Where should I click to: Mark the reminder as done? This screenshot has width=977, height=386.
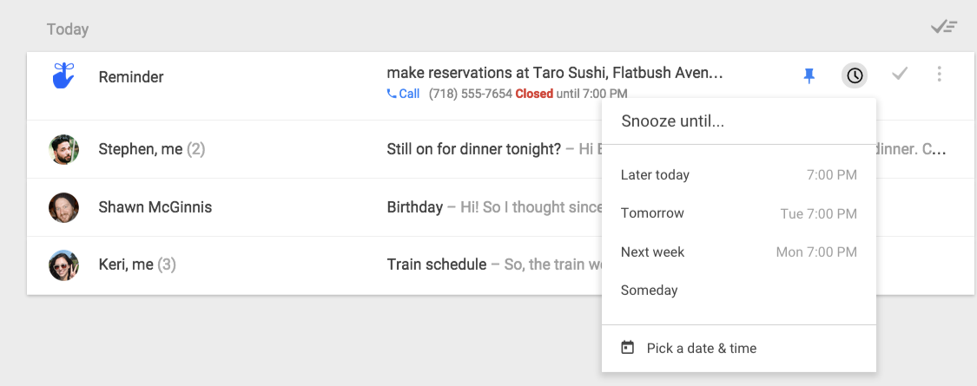pos(900,75)
